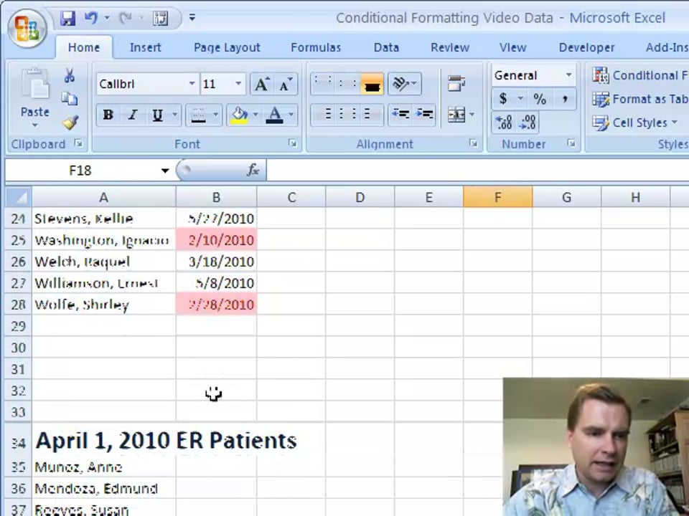Cut the selection with scissors icon
Viewport: 689px width, 516px height.
(70, 75)
